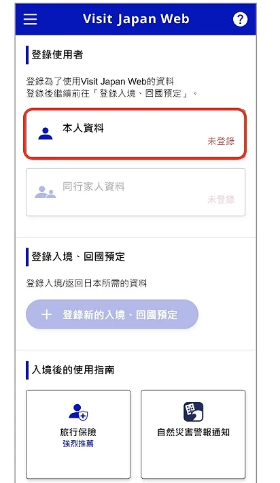Click the travel insurance shield icon
The height and width of the screenshot is (483, 280).
click(78, 412)
